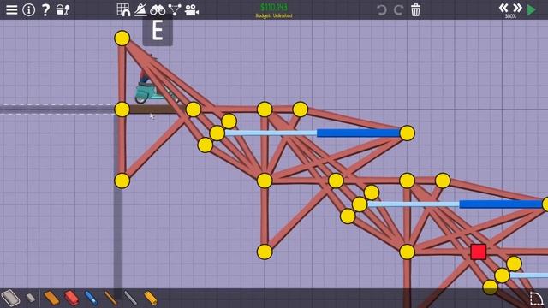
Task: Select the road material
Action: [10, 298]
